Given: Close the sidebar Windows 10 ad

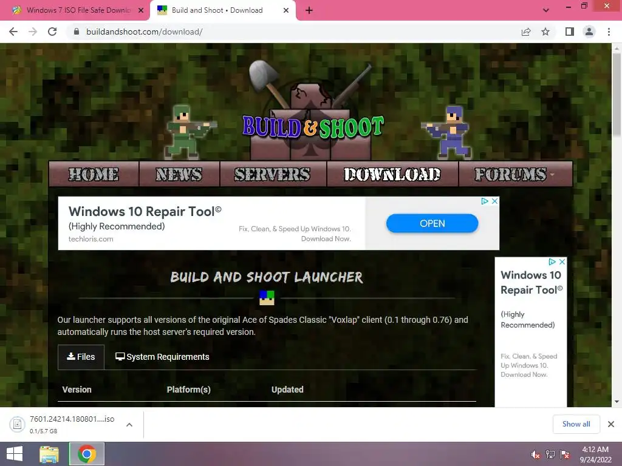Looking at the screenshot, I should pyautogui.click(x=562, y=262).
